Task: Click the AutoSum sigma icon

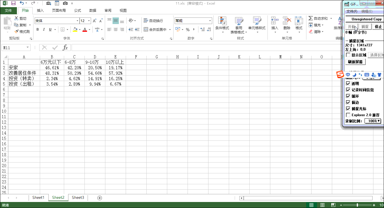Action: click(311, 18)
